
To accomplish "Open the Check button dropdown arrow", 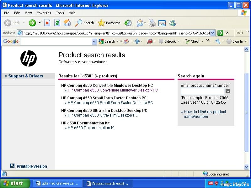I will click(202, 41).
